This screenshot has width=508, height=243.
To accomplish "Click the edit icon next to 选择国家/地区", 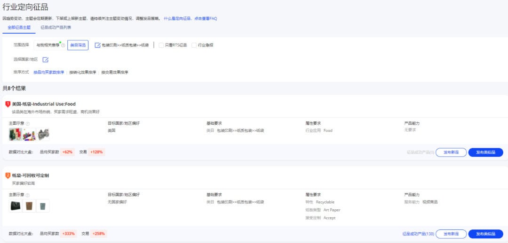I will pos(46,60).
